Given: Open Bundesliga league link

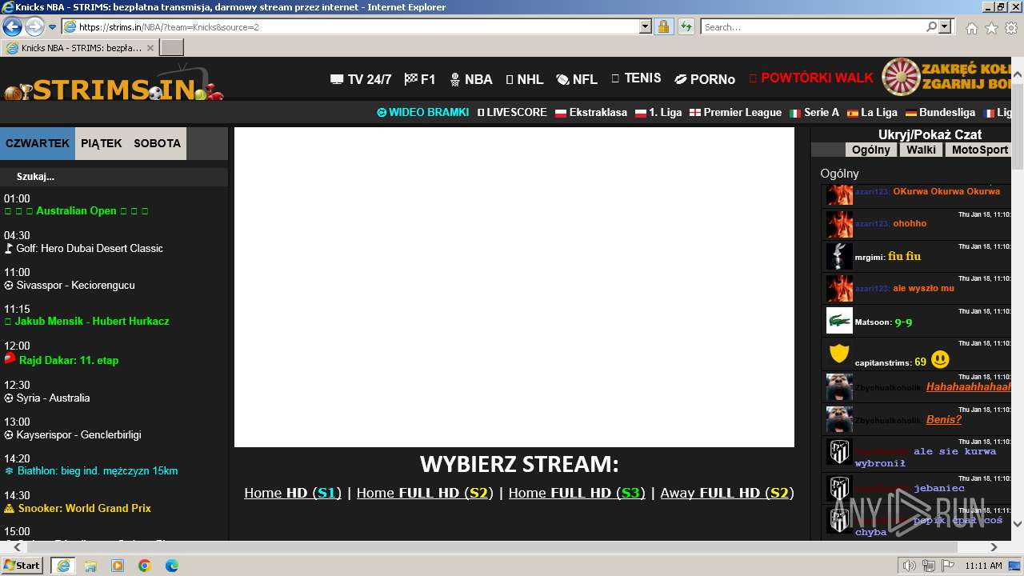Looking at the screenshot, I should click(x=940, y=112).
